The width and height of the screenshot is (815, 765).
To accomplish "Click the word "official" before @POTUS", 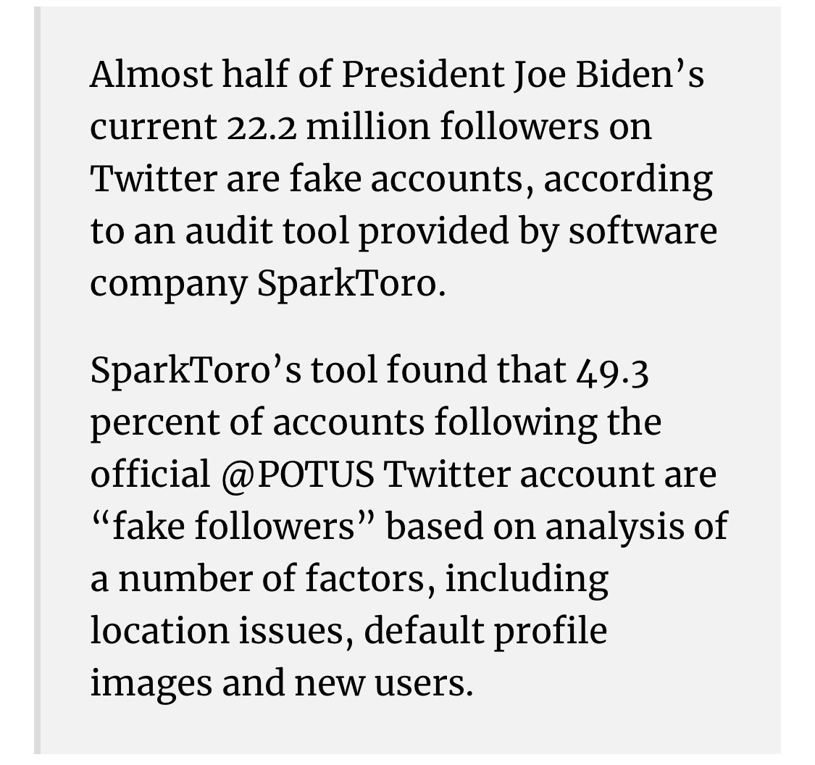I will click(x=150, y=474).
